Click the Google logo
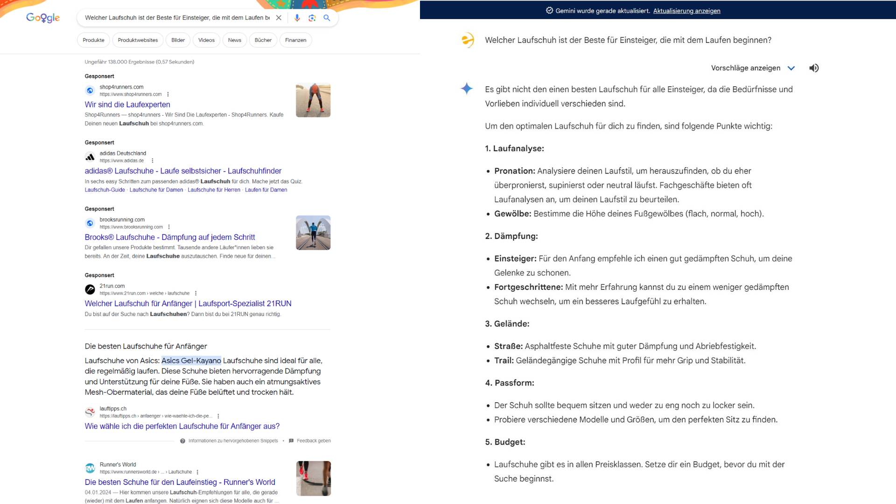The image size is (896, 504). coord(43,18)
